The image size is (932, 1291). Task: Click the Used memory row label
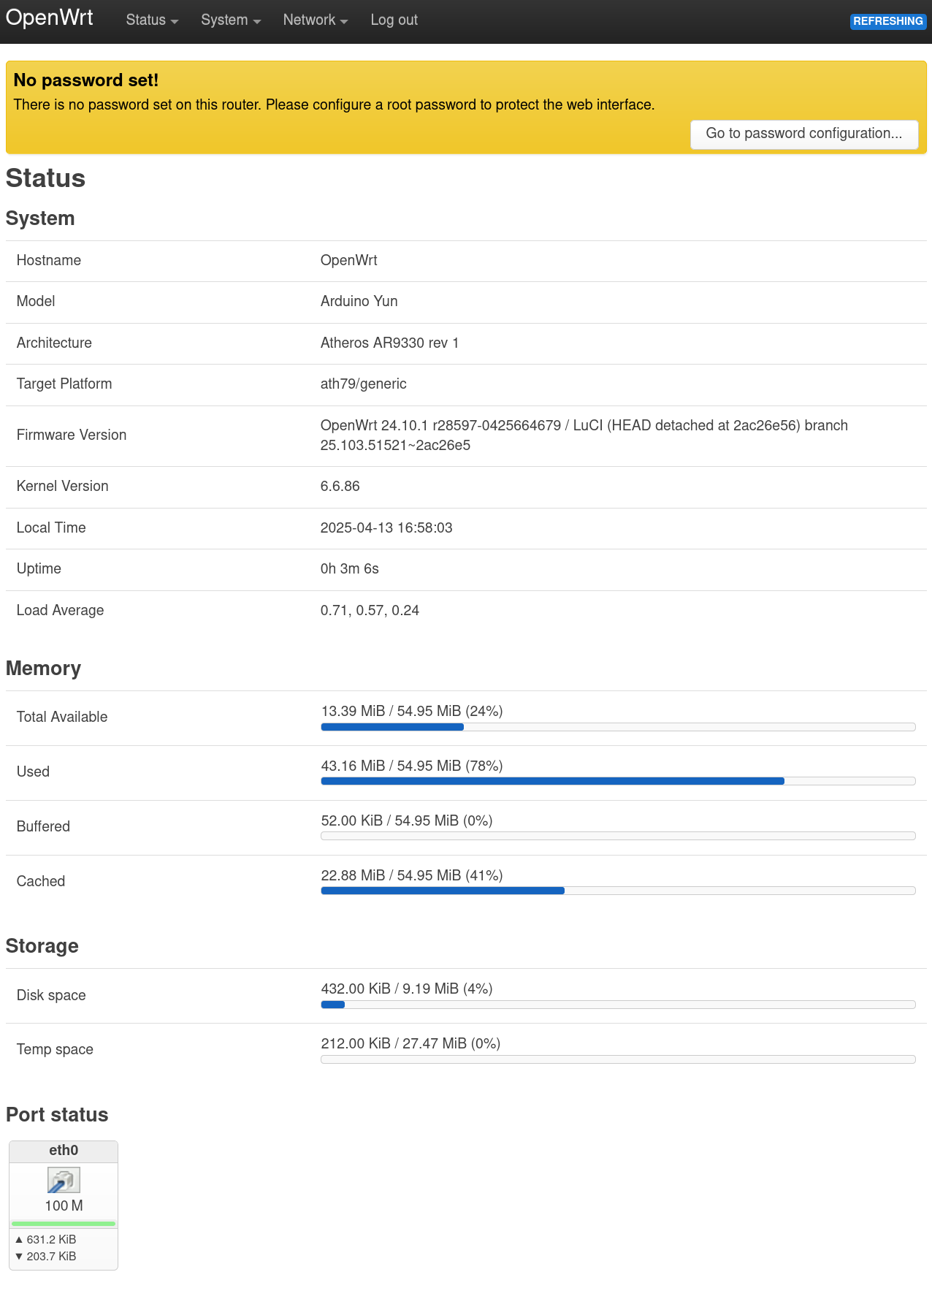coord(33,772)
